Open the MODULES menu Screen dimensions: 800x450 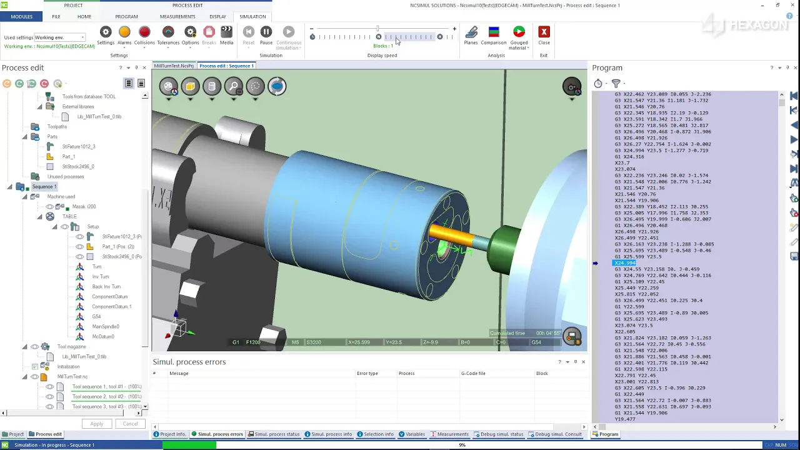pyautogui.click(x=21, y=17)
